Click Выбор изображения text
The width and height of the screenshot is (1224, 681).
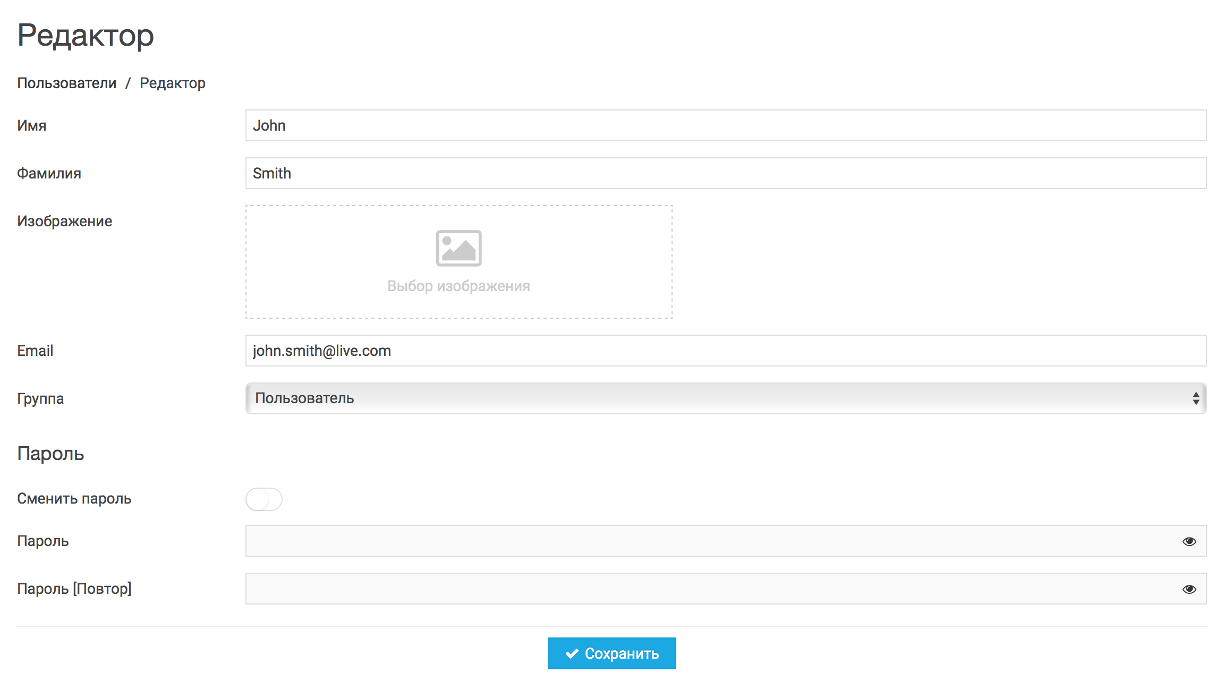pyautogui.click(x=458, y=286)
